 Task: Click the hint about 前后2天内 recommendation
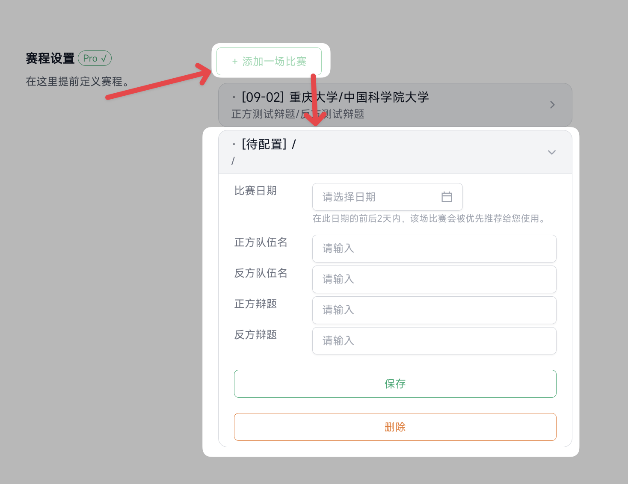click(x=430, y=218)
